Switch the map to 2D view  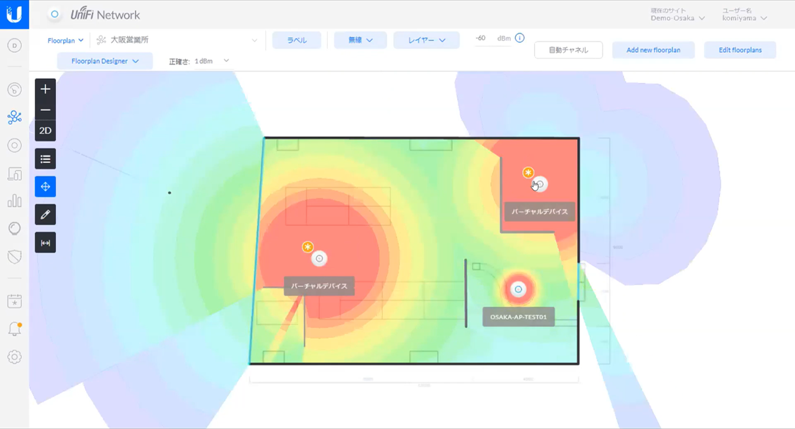[45, 131]
